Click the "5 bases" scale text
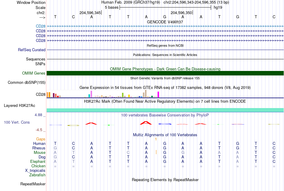The image size is (284, 191). (112, 7)
